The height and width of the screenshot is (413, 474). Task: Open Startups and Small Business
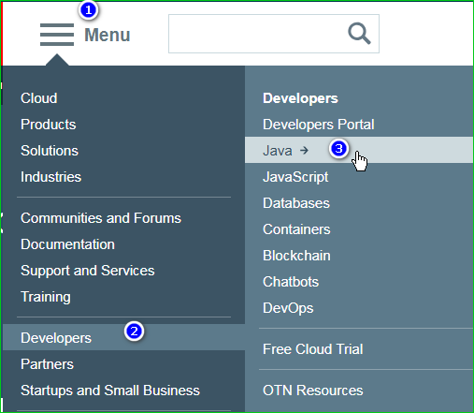pos(110,391)
